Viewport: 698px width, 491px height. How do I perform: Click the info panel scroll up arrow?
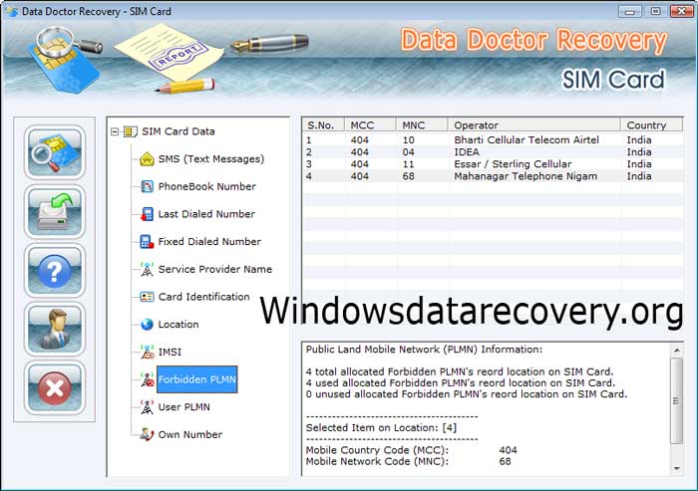coord(677,351)
